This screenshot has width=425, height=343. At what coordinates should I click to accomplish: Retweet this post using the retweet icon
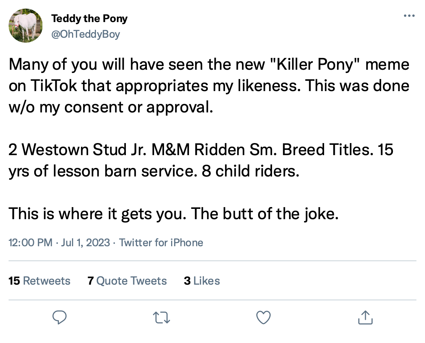pos(161,317)
